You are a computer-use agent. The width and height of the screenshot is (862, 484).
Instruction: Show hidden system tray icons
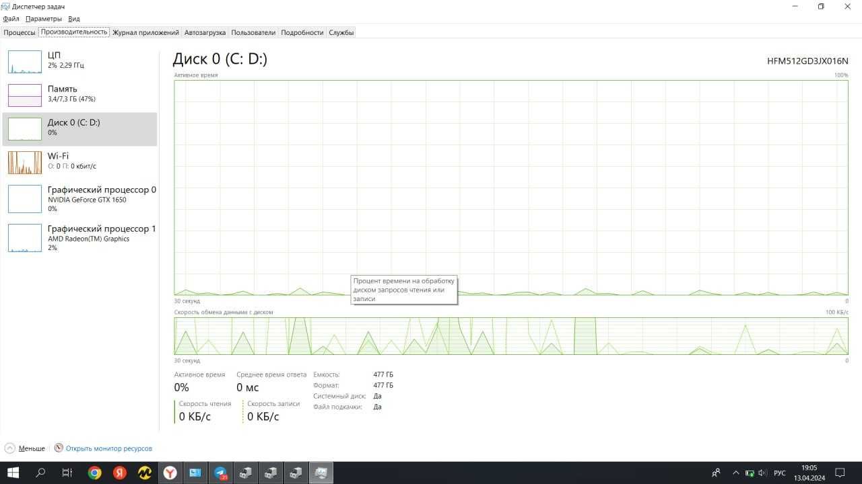735,473
